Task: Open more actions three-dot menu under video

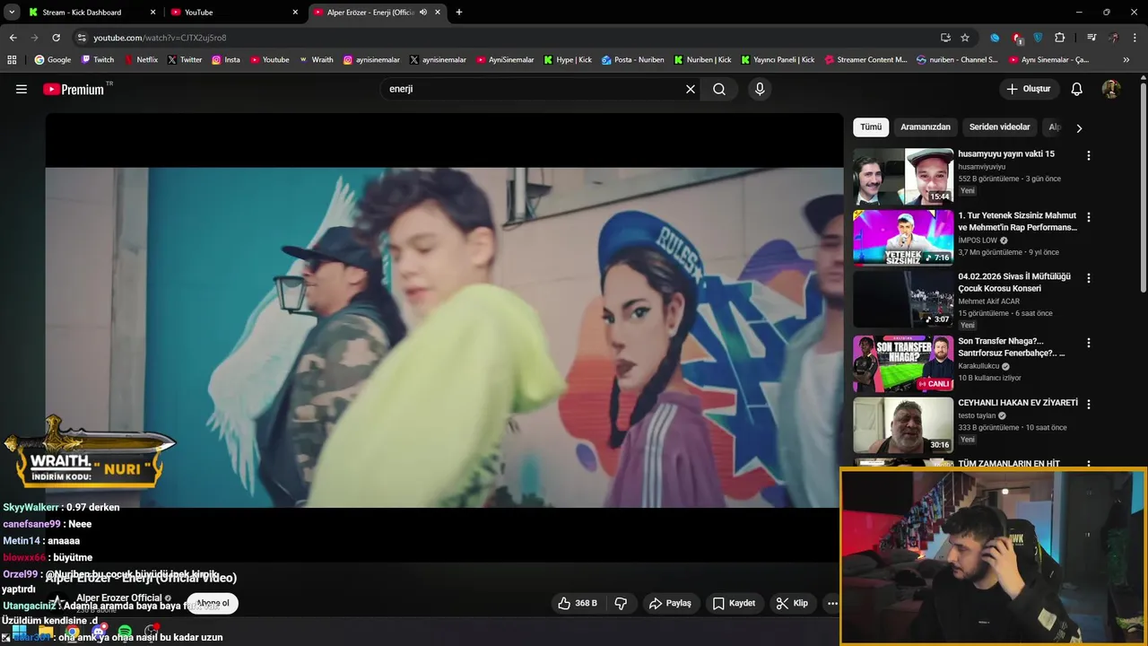Action: (832, 603)
